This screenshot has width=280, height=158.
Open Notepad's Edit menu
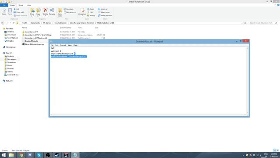tap(57, 45)
